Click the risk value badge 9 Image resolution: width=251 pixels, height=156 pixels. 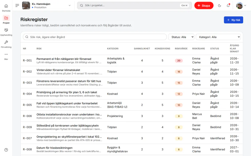coord(179,116)
